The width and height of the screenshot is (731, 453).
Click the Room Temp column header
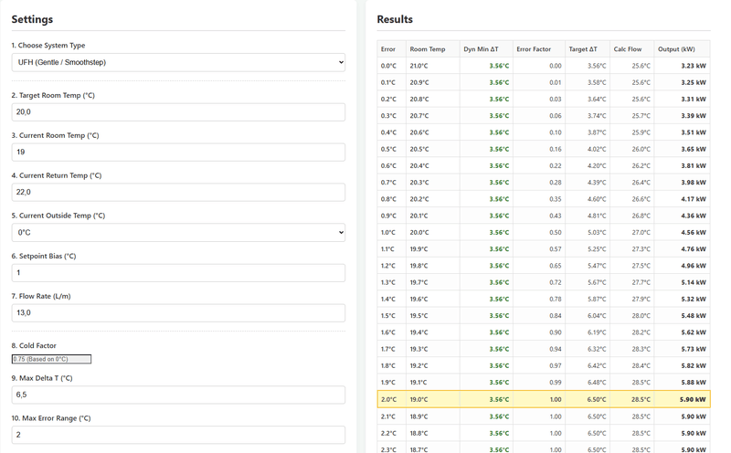pos(428,49)
